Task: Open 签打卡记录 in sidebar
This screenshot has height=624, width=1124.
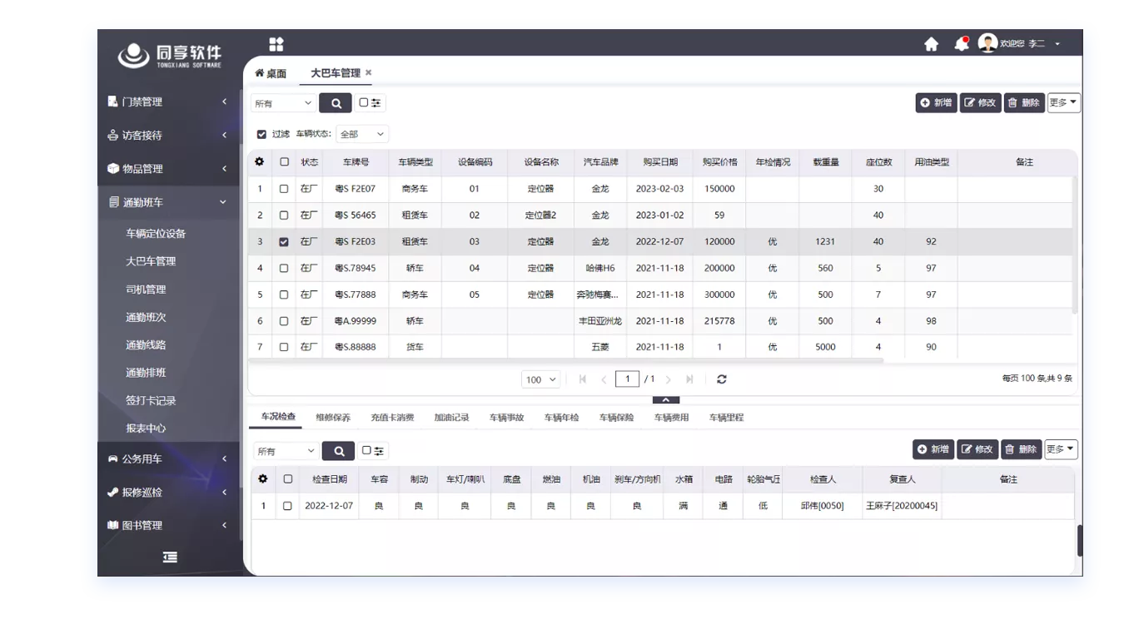Action: point(151,401)
